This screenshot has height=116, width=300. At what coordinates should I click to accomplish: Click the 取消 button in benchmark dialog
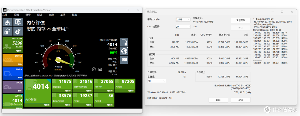pos(241,100)
